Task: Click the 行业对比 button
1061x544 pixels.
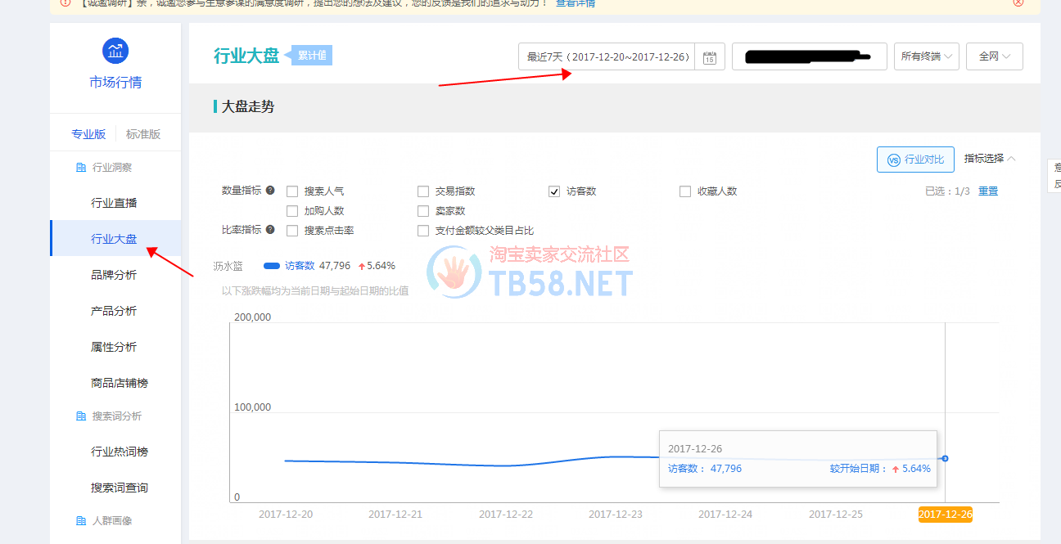Action: [915, 160]
